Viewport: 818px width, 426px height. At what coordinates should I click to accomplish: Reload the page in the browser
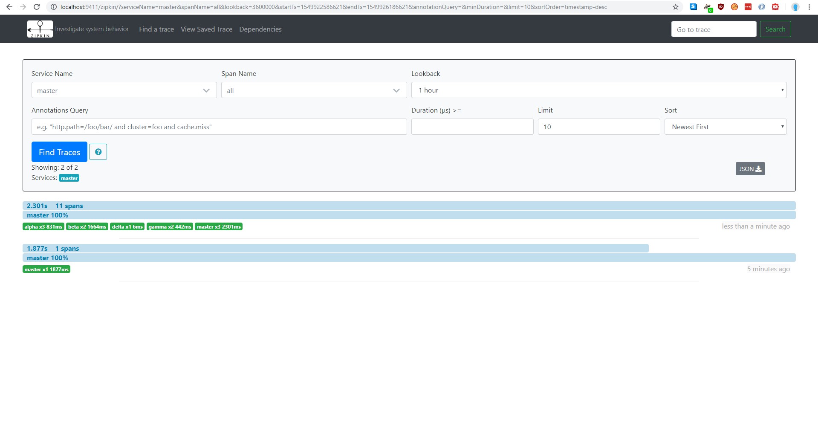[37, 7]
